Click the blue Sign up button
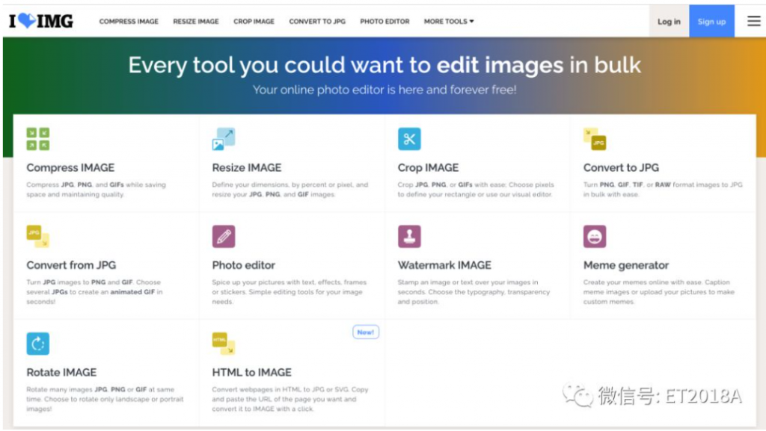 click(x=711, y=22)
